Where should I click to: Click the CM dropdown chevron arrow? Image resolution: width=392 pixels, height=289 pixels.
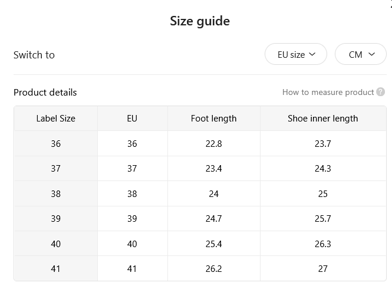point(372,54)
